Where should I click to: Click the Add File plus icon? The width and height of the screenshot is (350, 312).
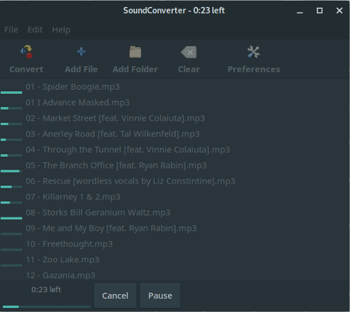click(81, 52)
